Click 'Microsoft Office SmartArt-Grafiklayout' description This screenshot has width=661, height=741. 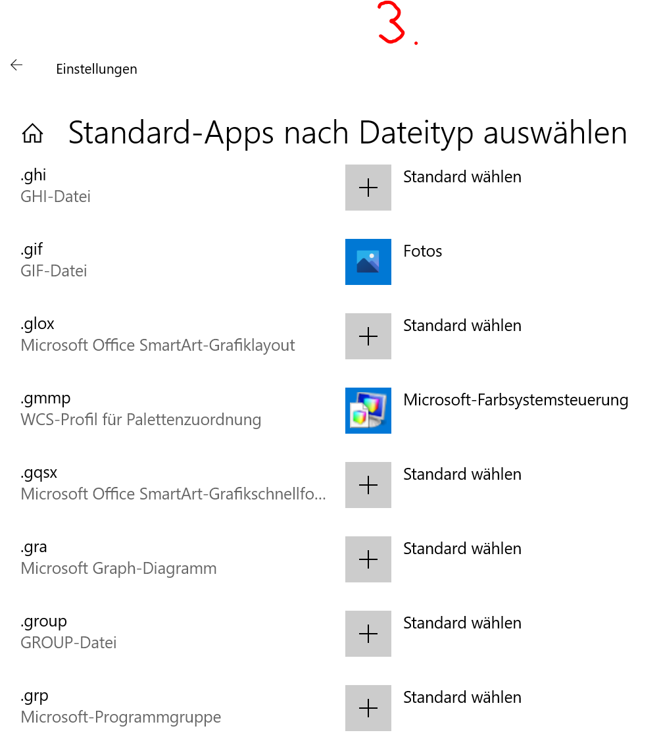click(158, 345)
